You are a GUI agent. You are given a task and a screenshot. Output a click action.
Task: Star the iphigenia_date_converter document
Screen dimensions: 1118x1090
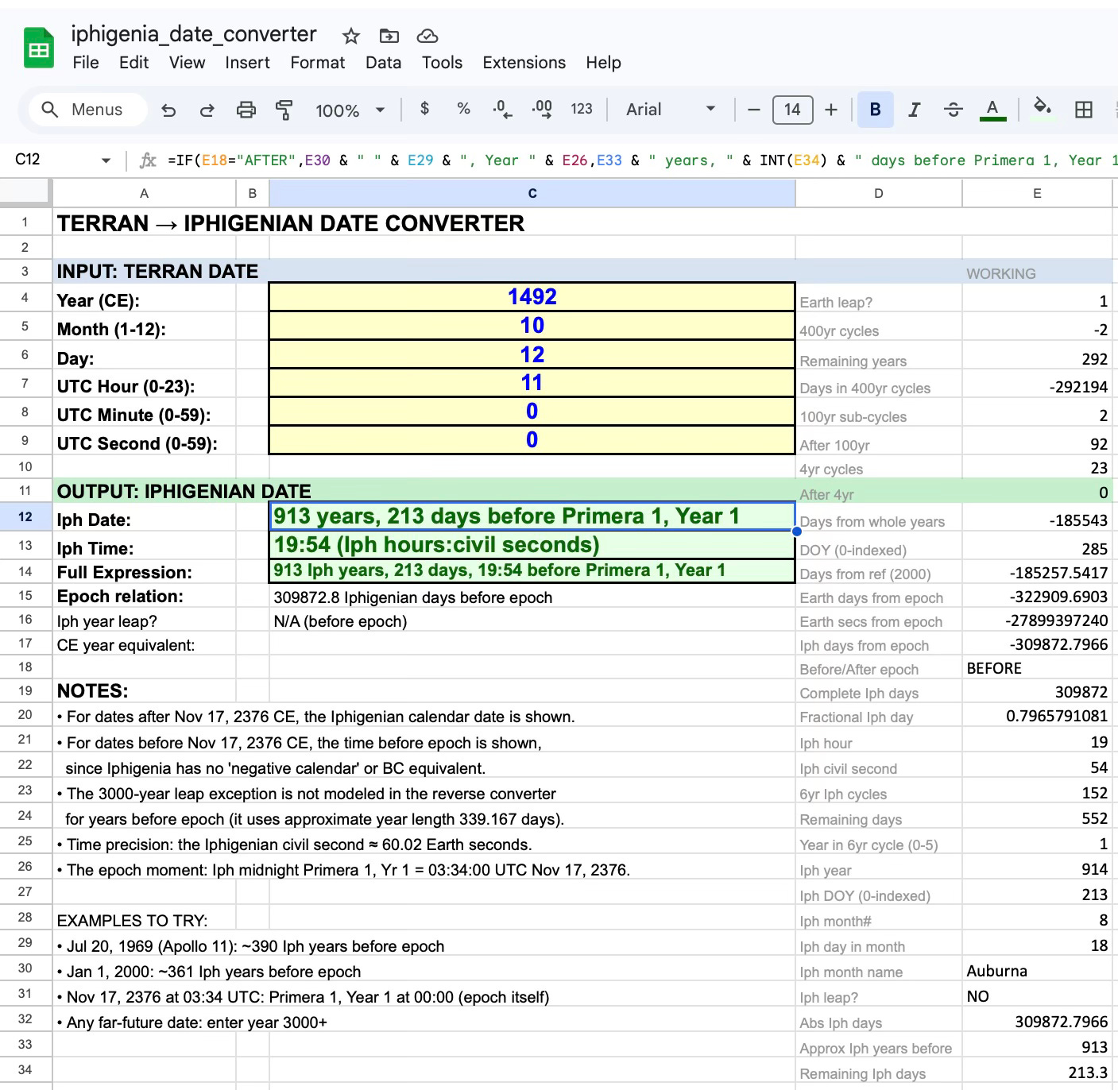click(350, 36)
